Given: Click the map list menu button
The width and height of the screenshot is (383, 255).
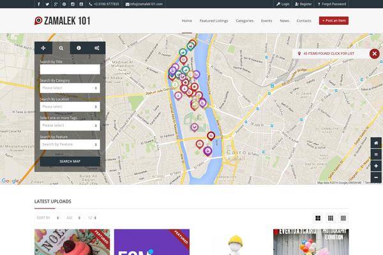Looking at the screenshot, I should coord(376,154).
